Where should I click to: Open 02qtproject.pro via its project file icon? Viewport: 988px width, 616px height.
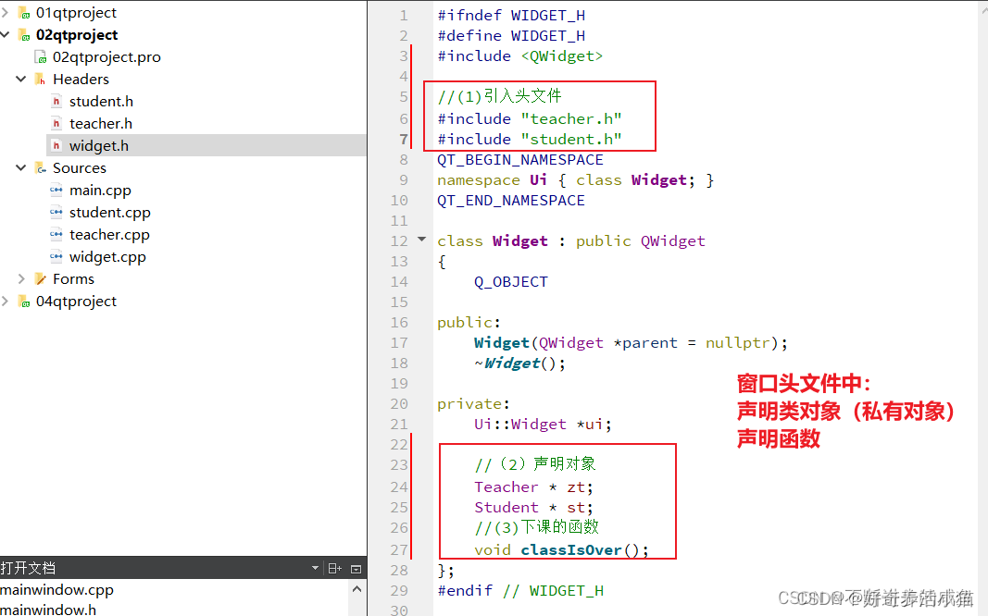[x=40, y=56]
